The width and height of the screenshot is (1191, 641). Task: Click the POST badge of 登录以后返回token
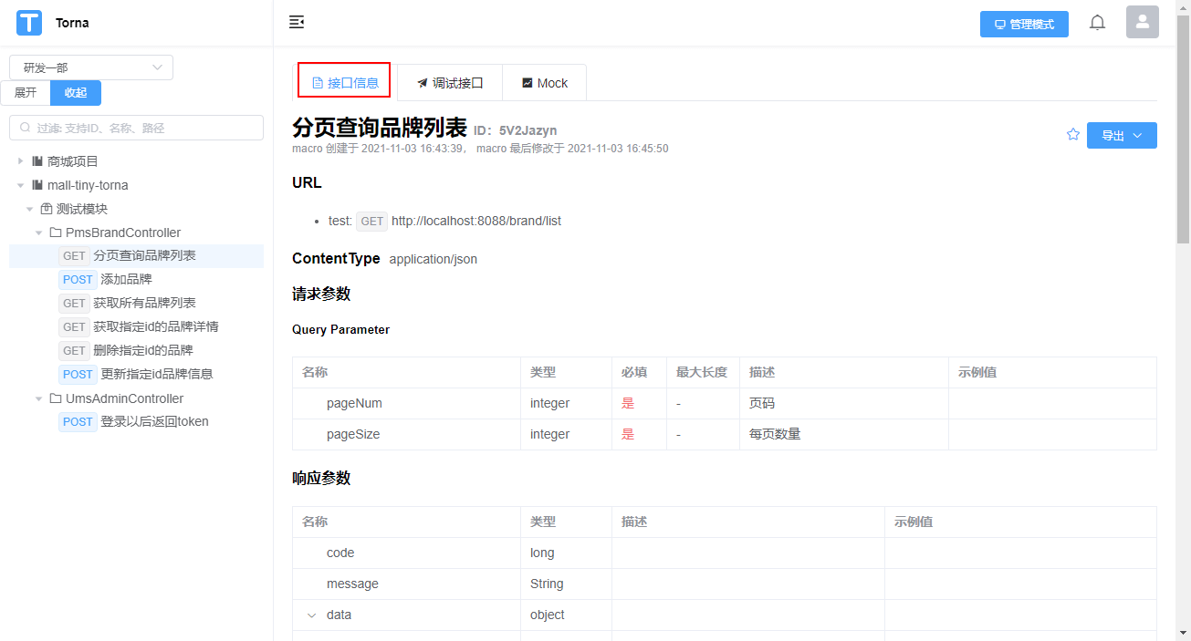[x=78, y=422]
